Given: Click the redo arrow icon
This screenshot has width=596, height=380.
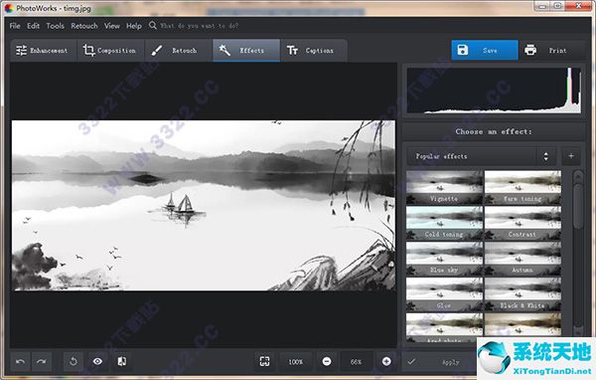Looking at the screenshot, I should tap(42, 362).
